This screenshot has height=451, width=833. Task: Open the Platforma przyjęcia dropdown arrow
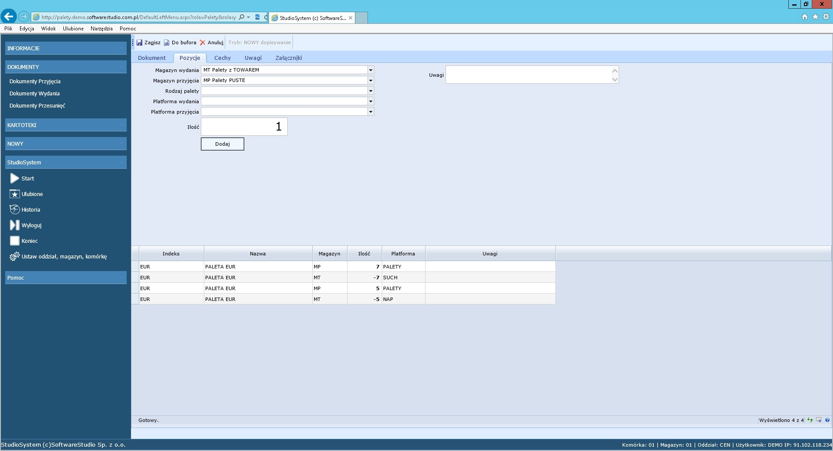click(371, 111)
